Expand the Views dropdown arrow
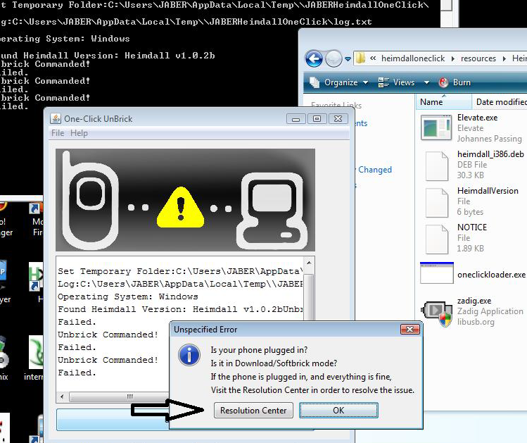This screenshot has height=443, width=527. pyautogui.click(x=426, y=82)
